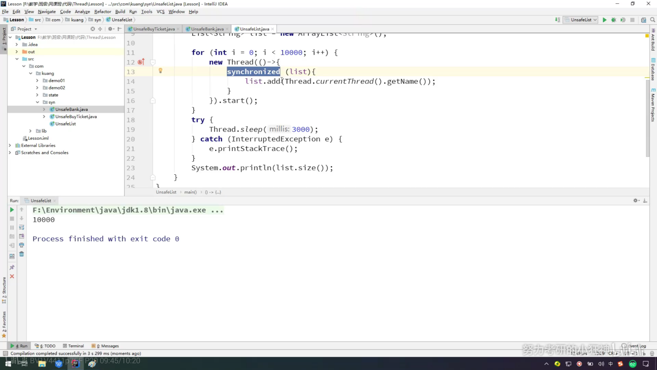The height and width of the screenshot is (370, 657).
Task: Select UnsafeBank.java tree item
Action: click(72, 109)
